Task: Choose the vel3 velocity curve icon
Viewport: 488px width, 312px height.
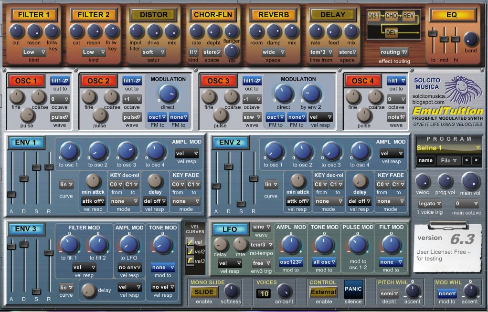Action: point(190,260)
